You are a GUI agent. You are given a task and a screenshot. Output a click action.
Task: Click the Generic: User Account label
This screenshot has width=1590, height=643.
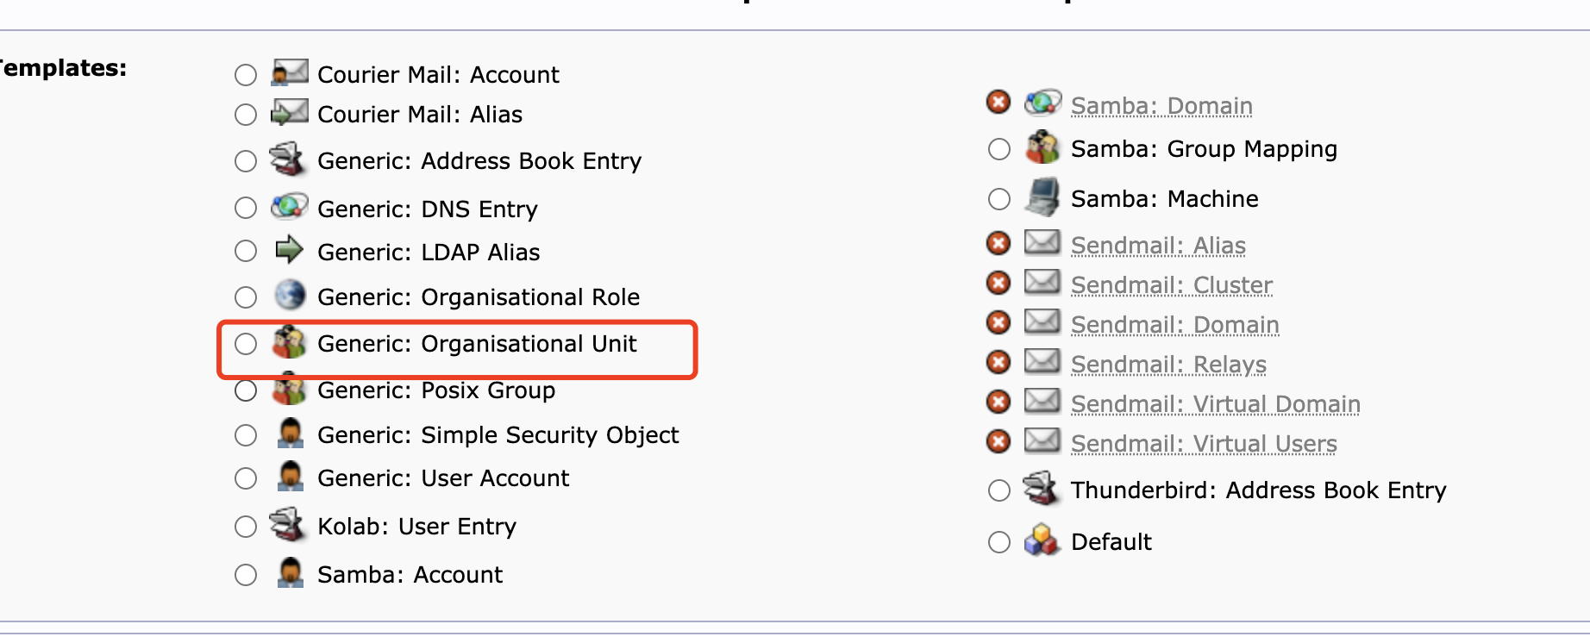tap(443, 478)
